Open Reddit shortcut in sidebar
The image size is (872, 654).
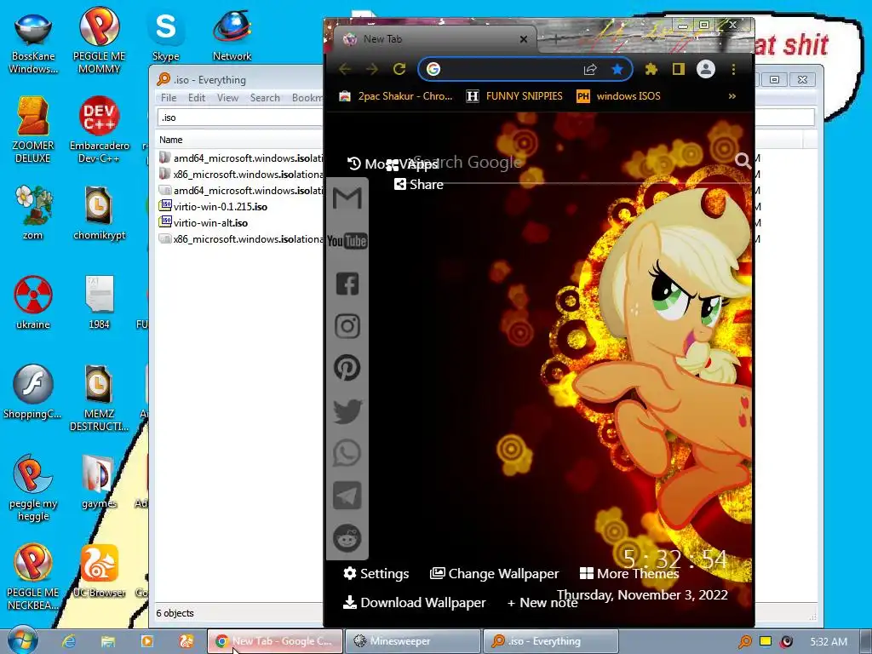click(x=347, y=538)
